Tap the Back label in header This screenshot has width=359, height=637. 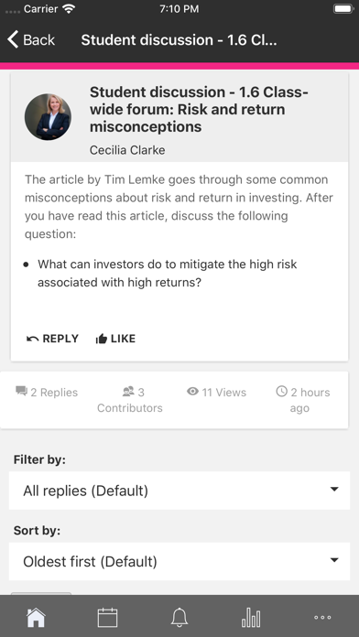[x=39, y=40]
